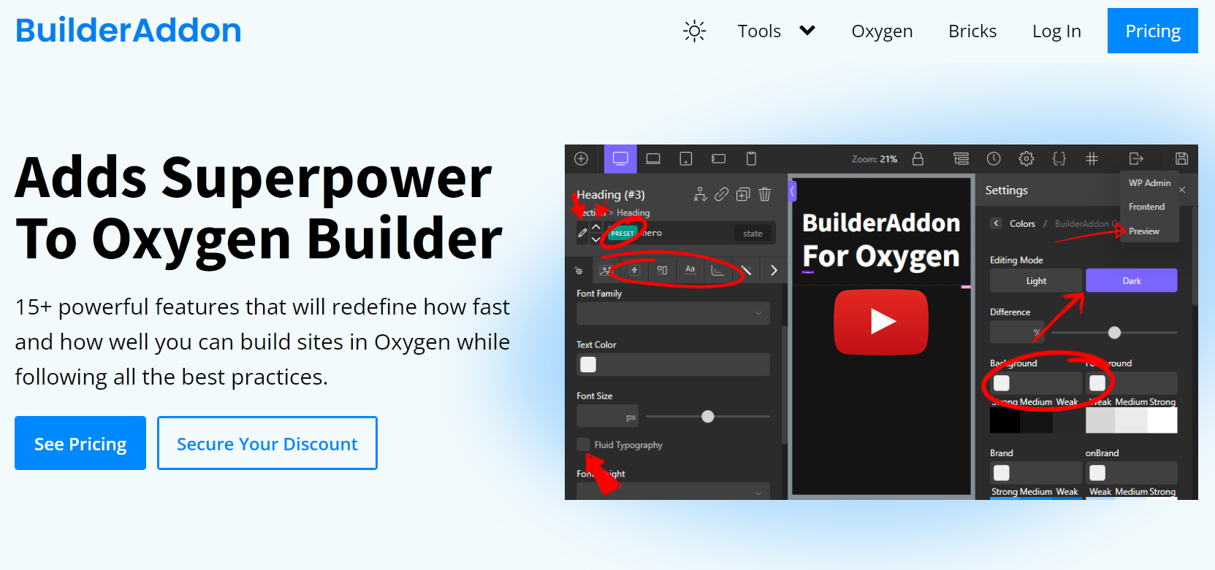The image size is (1215, 570).
Task: Play the YouTube video
Action: pos(881,322)
